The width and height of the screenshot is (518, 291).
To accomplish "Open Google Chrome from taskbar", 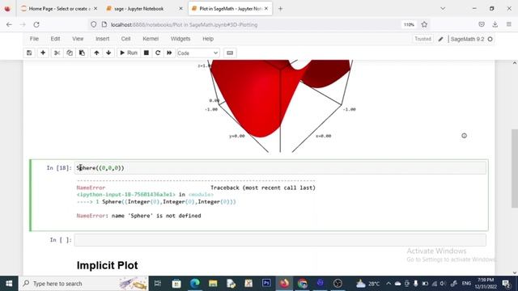I will pyautogui.click(x=302, y=284).
